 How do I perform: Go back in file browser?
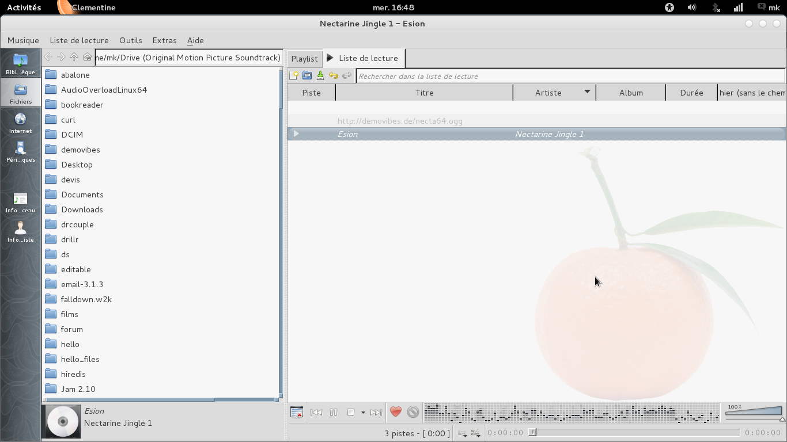coord(48,57)
